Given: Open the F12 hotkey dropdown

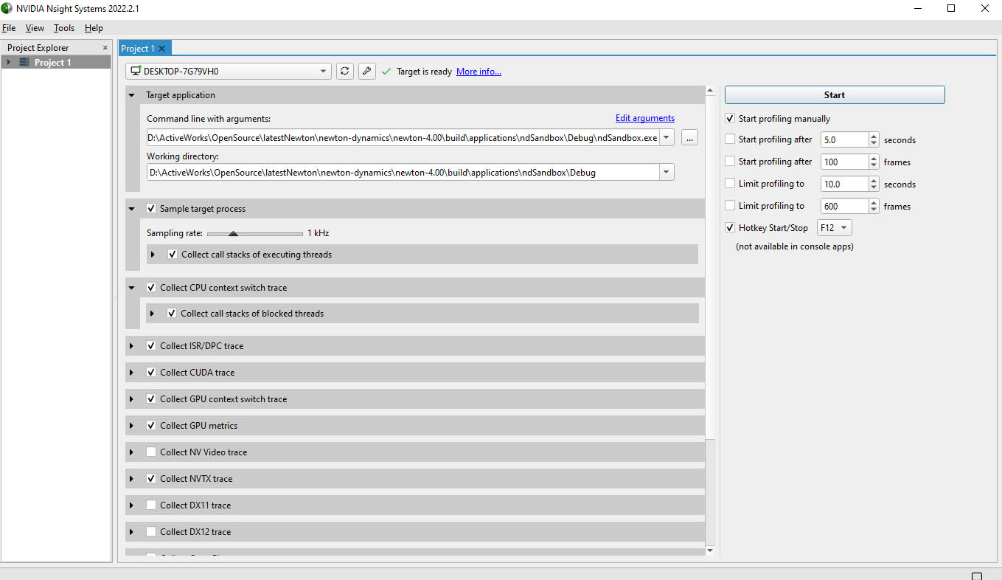Looking at the screenshot, I should point(834,228).
